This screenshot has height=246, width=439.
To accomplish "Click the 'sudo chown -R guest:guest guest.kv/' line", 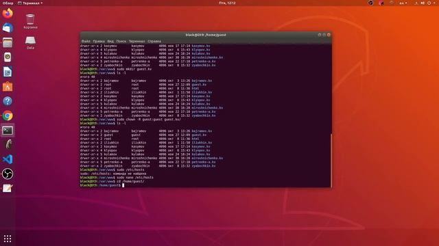I will click(130, 120).
